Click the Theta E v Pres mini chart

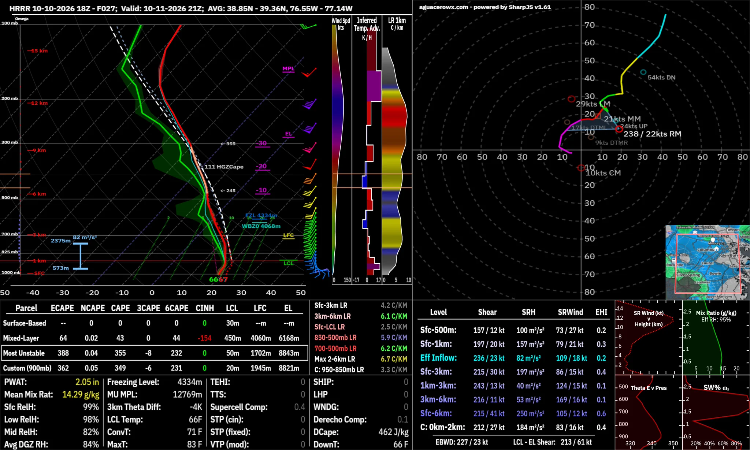[648, 412]
